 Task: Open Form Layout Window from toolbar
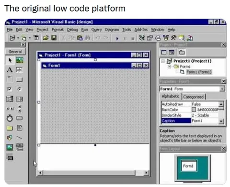pos(158,38)
